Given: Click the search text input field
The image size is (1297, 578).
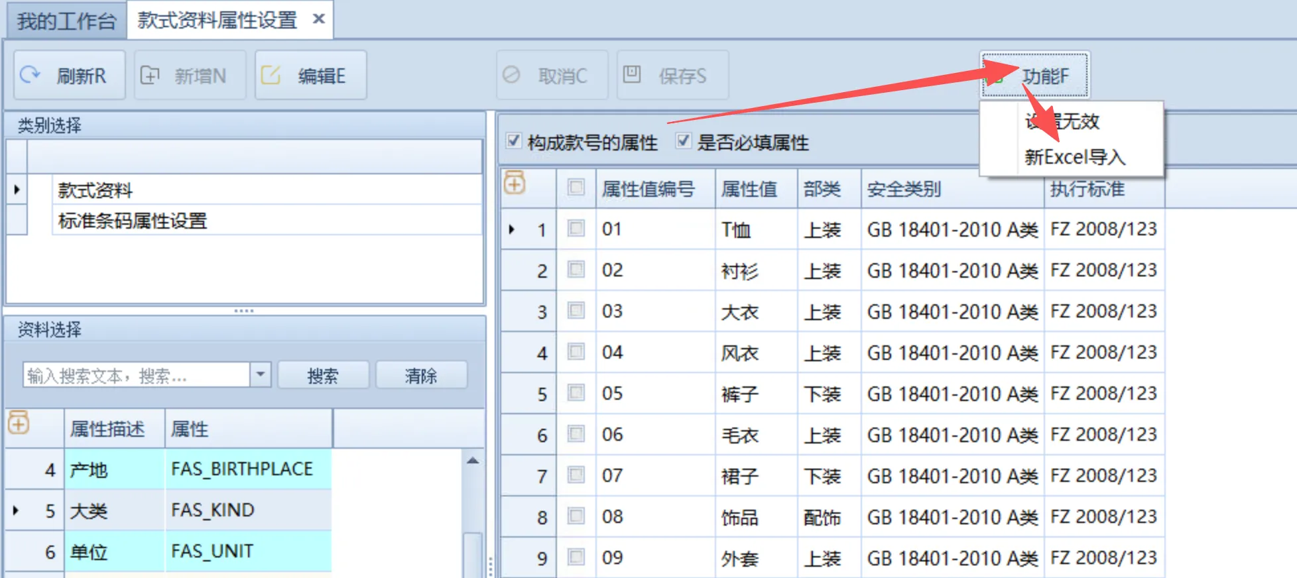Looking at the screenshot, I should pos(136,375).
